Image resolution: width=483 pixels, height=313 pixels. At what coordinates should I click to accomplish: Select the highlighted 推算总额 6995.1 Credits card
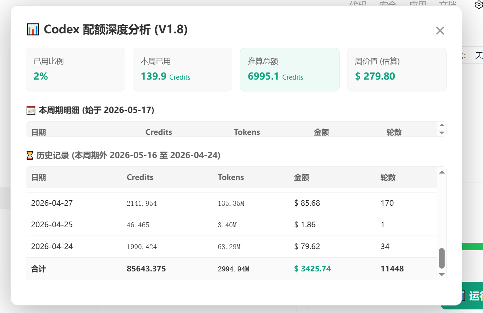pyautogui.click(x=290, y=70)
